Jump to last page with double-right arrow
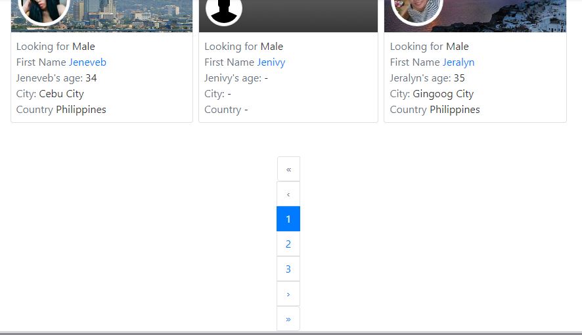582x335 pixels. pyautogui.click(x=288, y=319)
